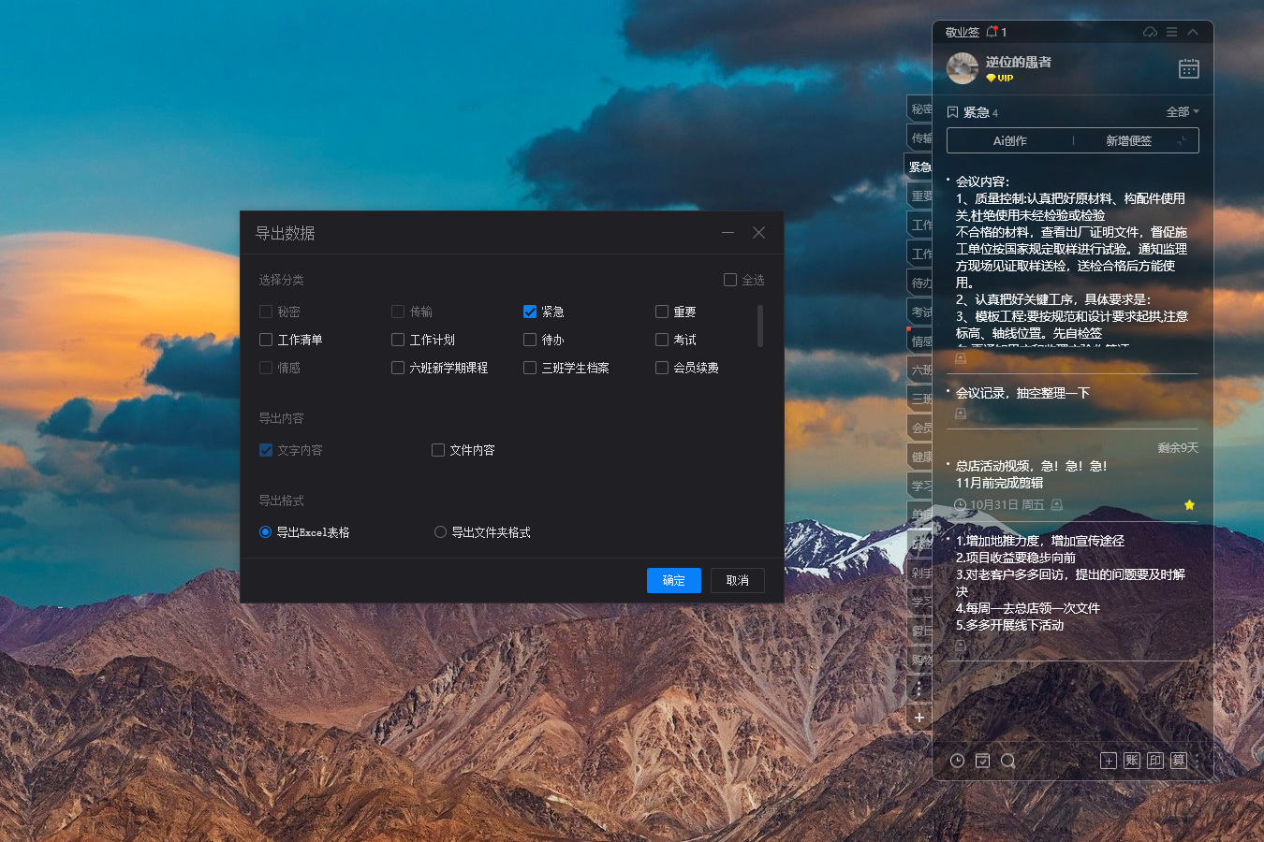Screen dimensions: 1264x842
Task: Uncheck the 紧急 category checkbox
Action: [x=530, y=312]
